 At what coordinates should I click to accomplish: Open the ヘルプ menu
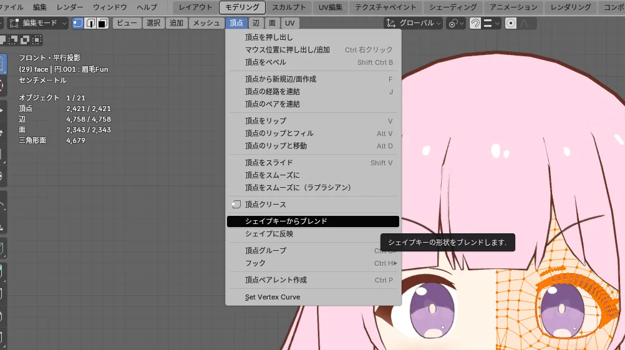point(147,7)
